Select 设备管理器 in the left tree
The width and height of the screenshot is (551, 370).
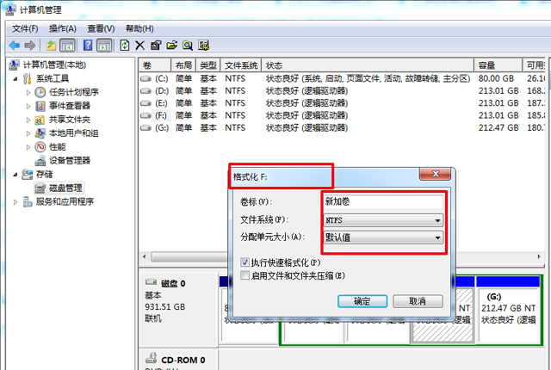pyautogui.click(x=69, y=160)
